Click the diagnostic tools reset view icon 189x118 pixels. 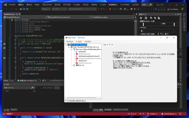[159, 18]
